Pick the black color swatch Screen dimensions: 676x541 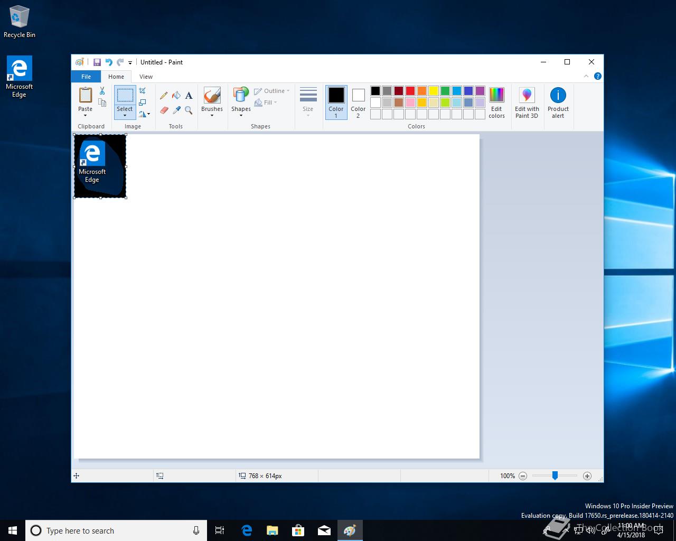(375, 91)
